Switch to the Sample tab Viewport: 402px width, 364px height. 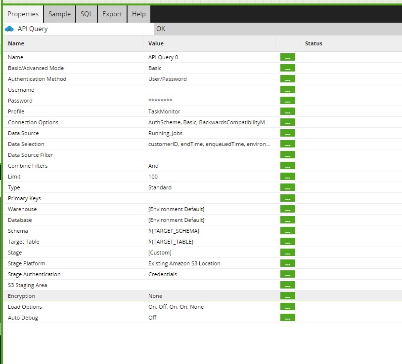click(x=59, y=14)
